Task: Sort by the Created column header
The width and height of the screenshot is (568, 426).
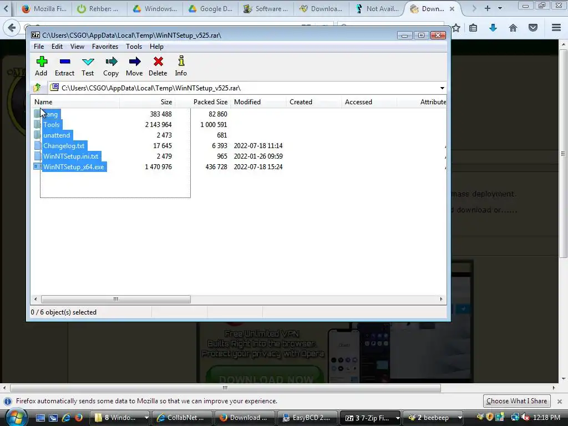Action: (314, 102)
